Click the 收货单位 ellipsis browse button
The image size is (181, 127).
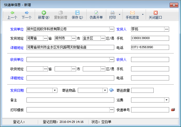click(111, 60)
